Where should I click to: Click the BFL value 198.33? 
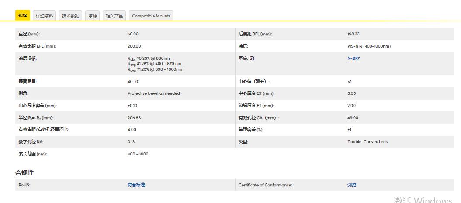[353, 34]
